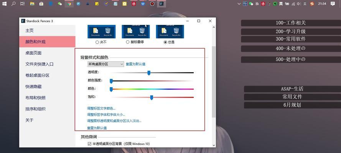
Task: Click the 透明度 slider handle
Action: pyautogui.click(x=149, y=73)
